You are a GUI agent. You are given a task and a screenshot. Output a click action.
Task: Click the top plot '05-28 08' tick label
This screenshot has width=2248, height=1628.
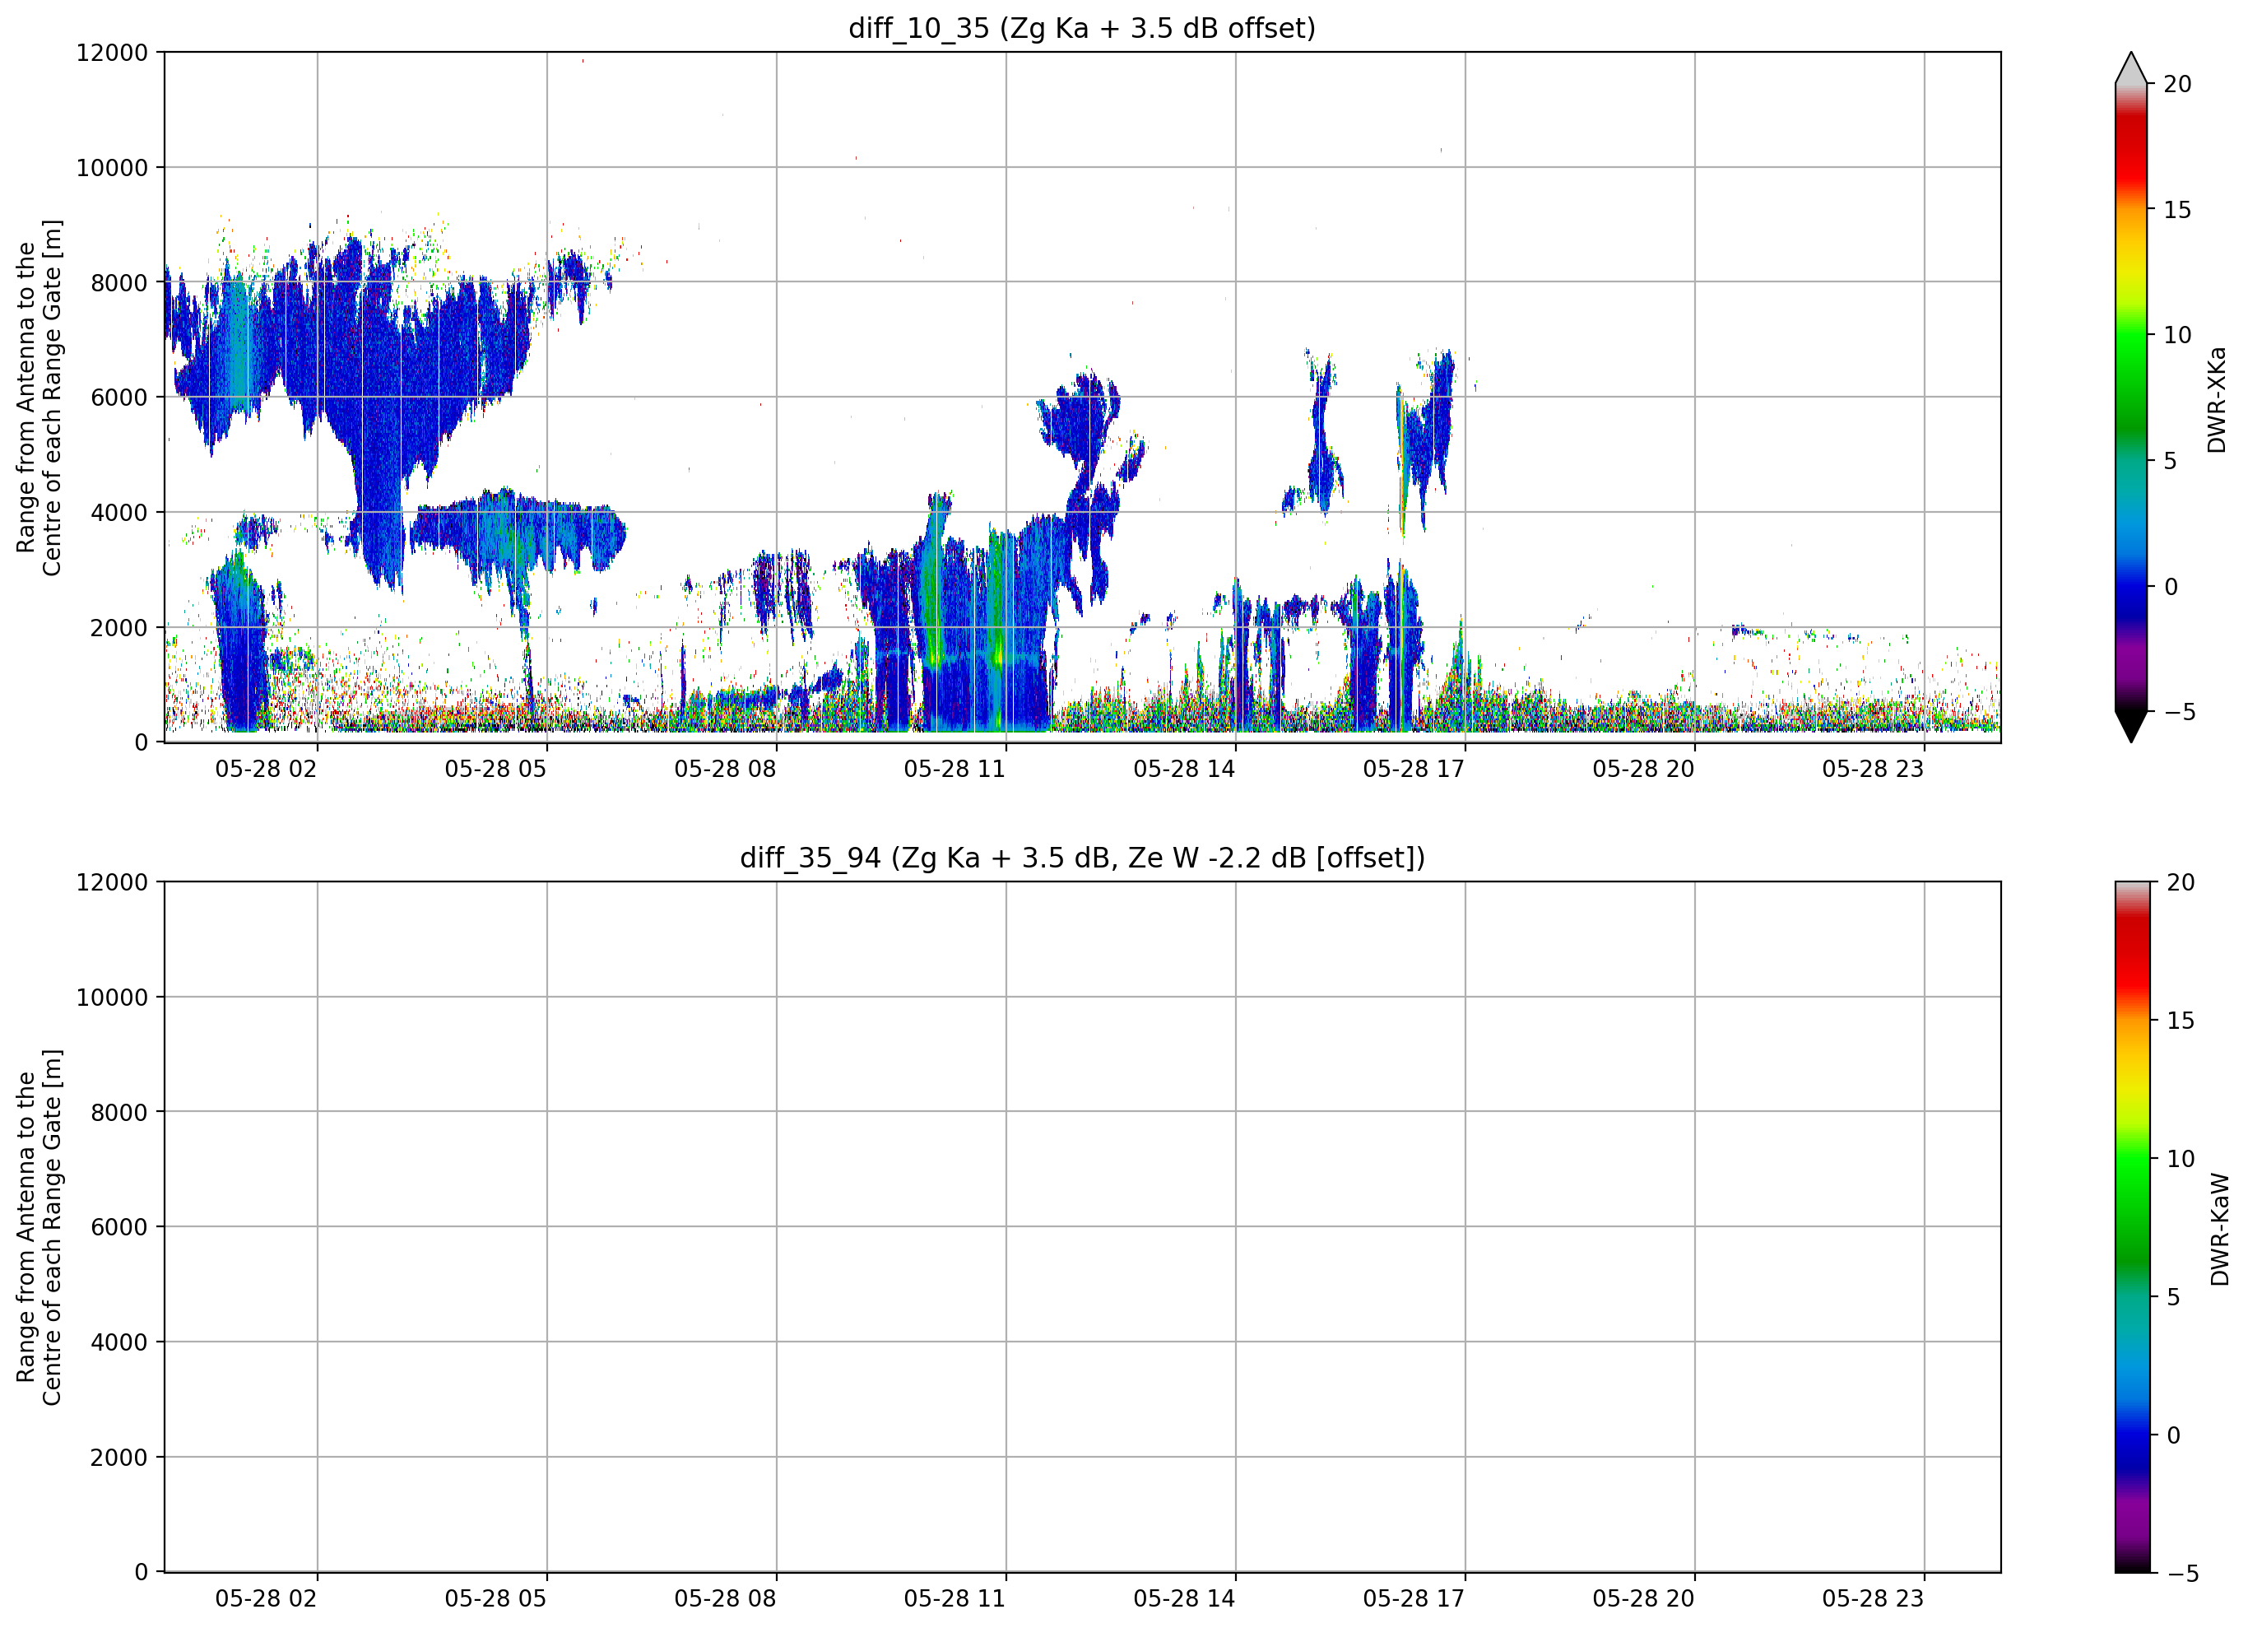[725, 770]
